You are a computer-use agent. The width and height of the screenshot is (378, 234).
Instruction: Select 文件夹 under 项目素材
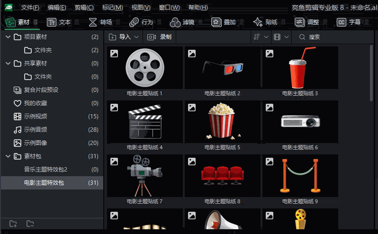click(52, 50)
